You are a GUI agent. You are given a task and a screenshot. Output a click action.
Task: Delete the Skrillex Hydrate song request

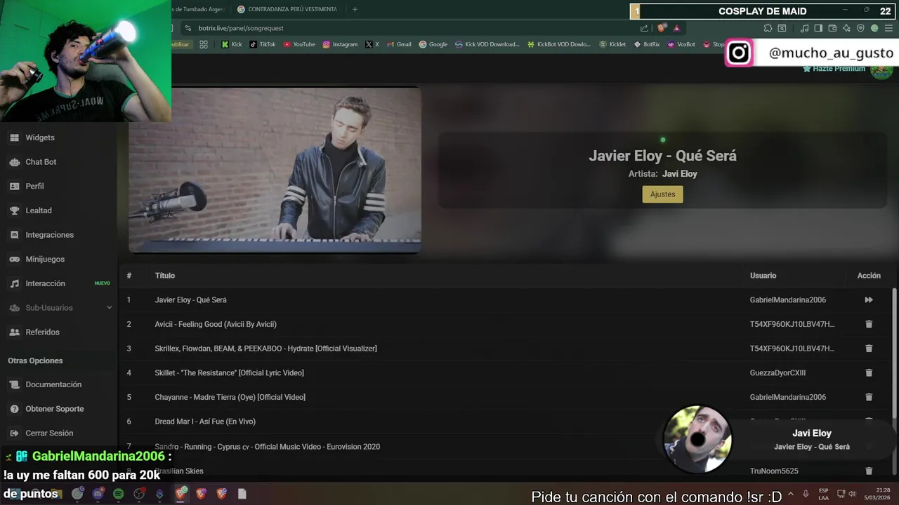tap(869, 349)
